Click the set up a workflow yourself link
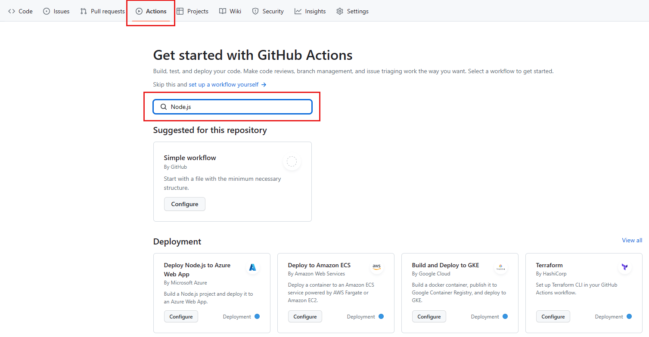The image size is (649, 337). pyautogui.click(x=224, y=84)
